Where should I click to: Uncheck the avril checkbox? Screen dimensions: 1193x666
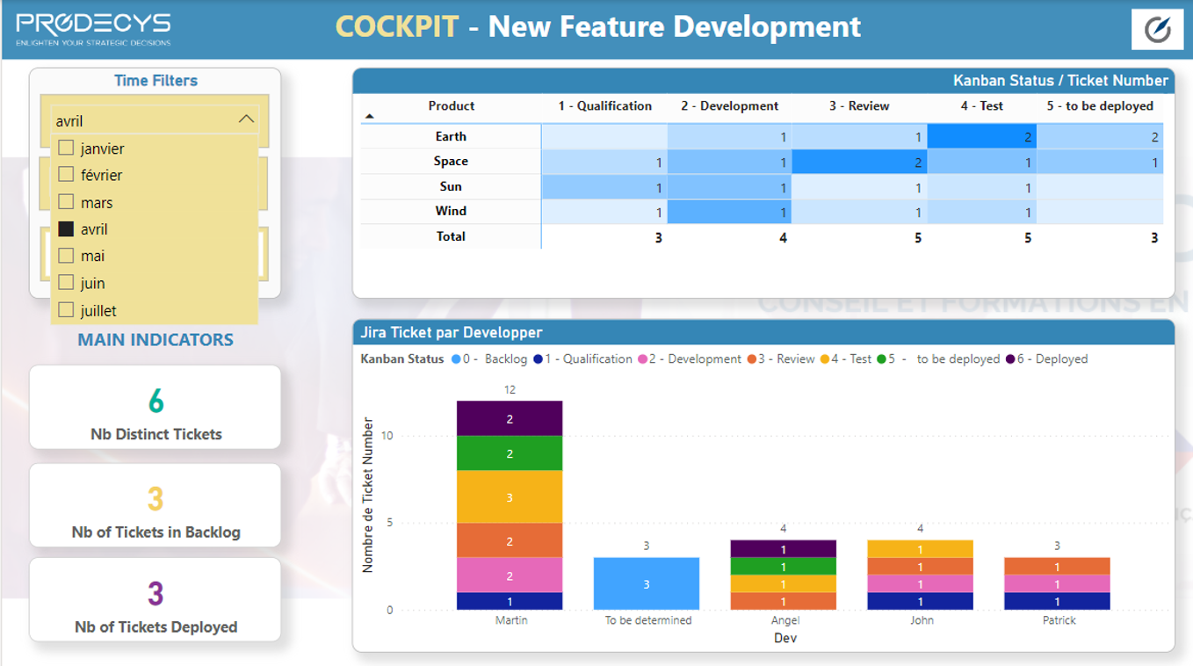(66, 229)
